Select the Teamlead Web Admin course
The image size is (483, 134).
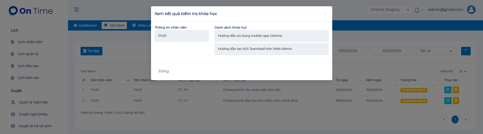pyautogui.click(x=271, y=49)
